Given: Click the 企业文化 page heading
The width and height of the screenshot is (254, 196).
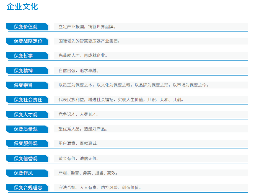Looking at the screenshot, I should pyautogui.click(x=22, y=7).
